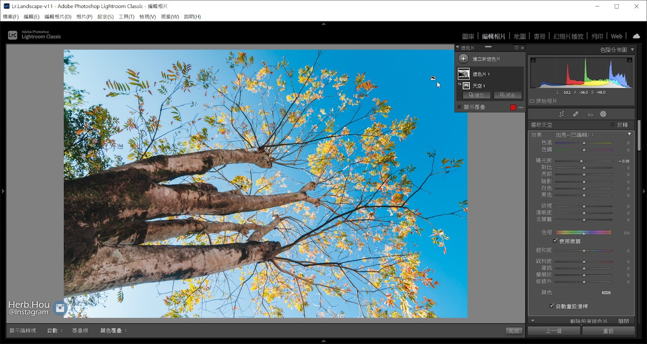Open the 視窗(W) menu
The width and height of the screenshot is (647, 344).
click(170, 17)
